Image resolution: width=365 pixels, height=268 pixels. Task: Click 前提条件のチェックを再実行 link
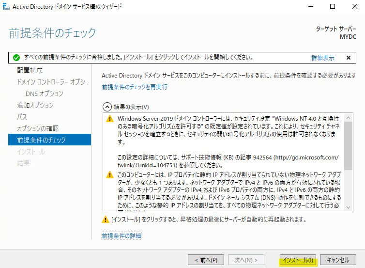point(135,87)
